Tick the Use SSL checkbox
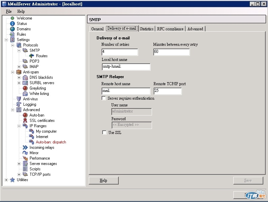268x202 pixels. point(104,133)
